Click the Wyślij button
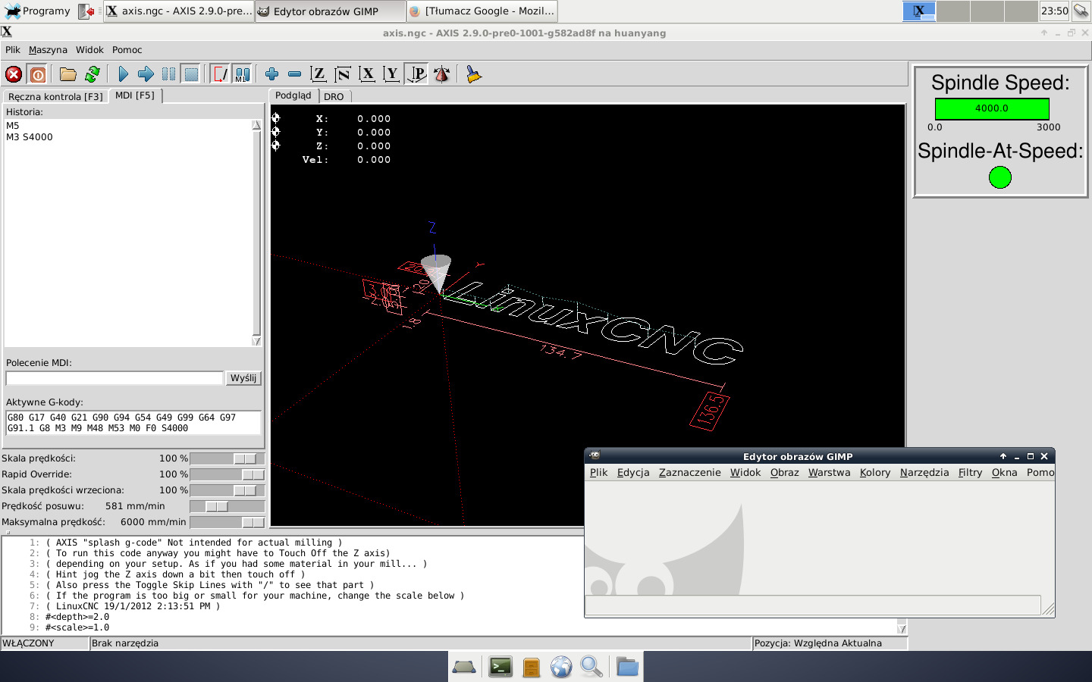1092x682 pixels. pyautogui.click(x=243, y=377)
